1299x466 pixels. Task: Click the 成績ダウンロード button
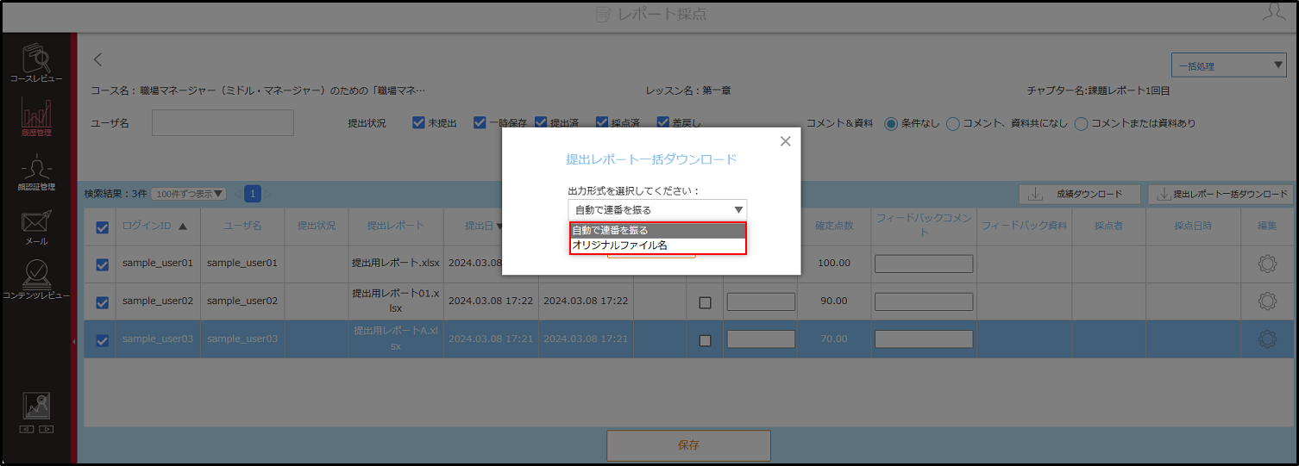pos(1080,194)
